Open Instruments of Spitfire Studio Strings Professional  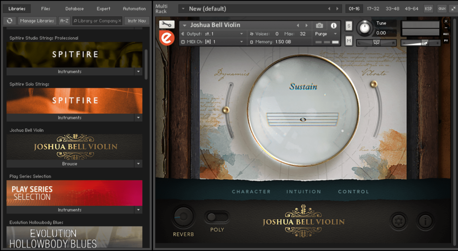[x=70, y=72]
